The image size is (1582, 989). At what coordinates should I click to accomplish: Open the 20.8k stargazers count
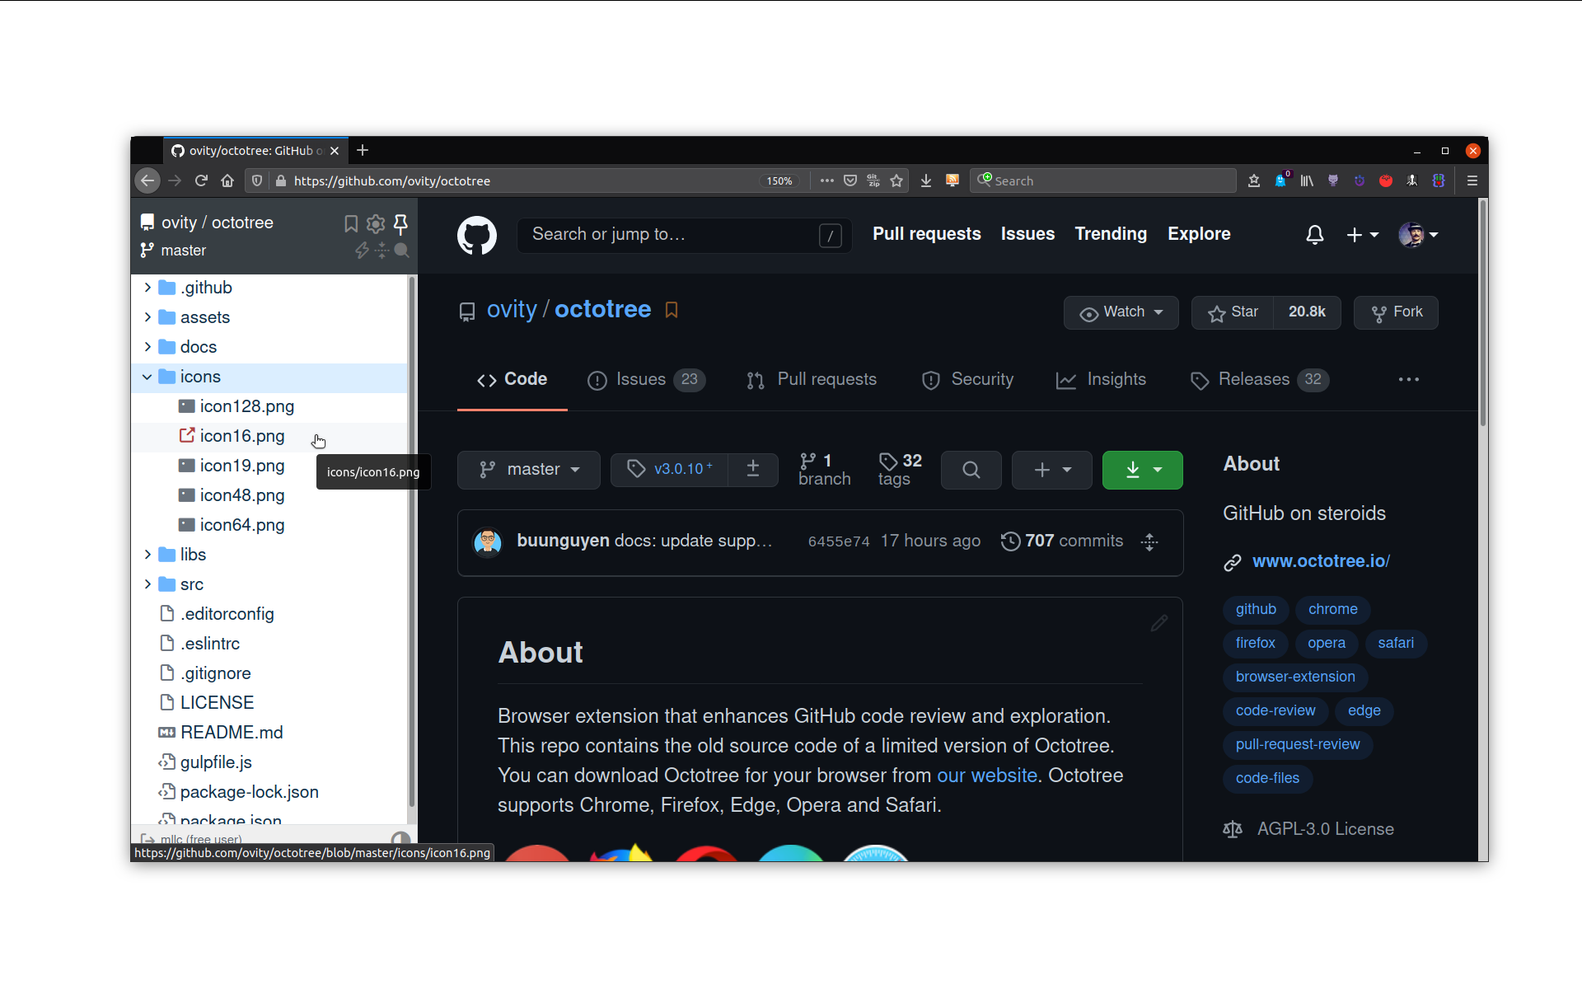coord(1307,312)
